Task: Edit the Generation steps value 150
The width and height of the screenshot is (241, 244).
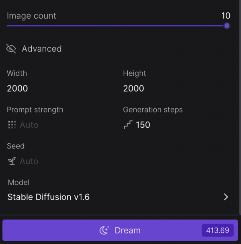Action: (143, 125)
